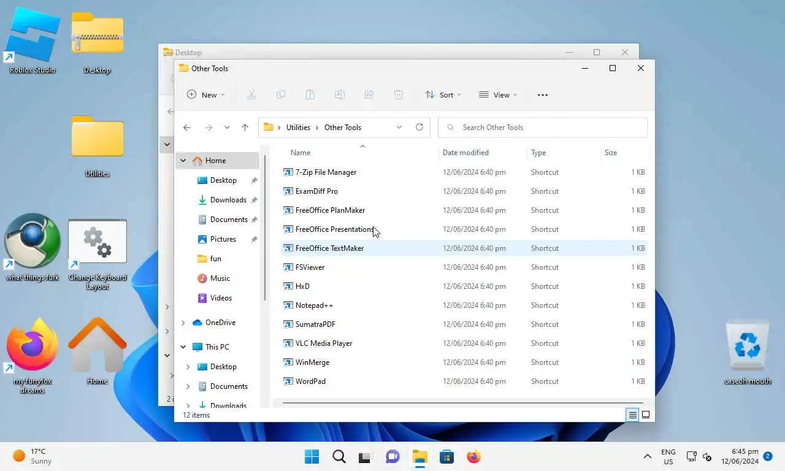Image resolution: width=785 pixels, height=471 pixels.
Task: Open the View dropdown
Action: point(498,94)
